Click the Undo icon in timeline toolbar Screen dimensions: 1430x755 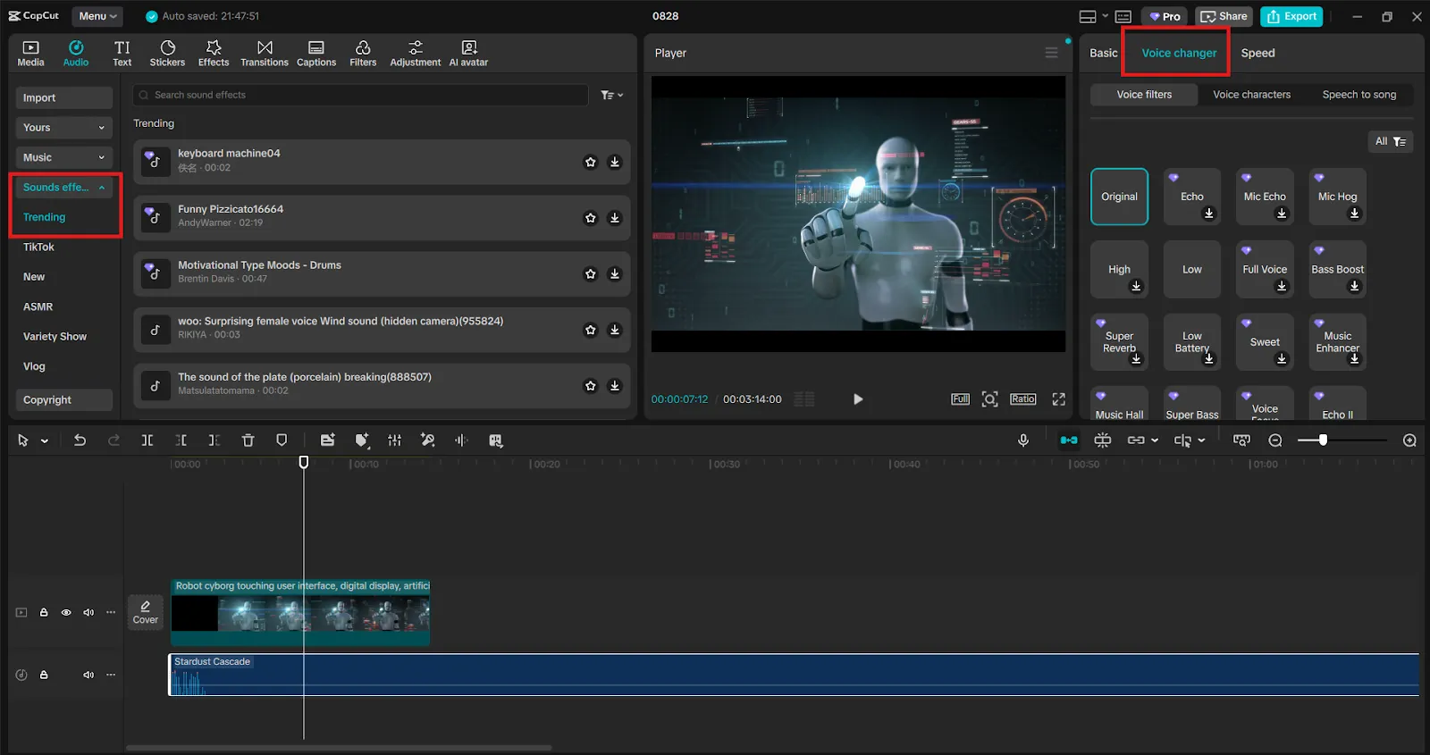(x=80, y=440)
